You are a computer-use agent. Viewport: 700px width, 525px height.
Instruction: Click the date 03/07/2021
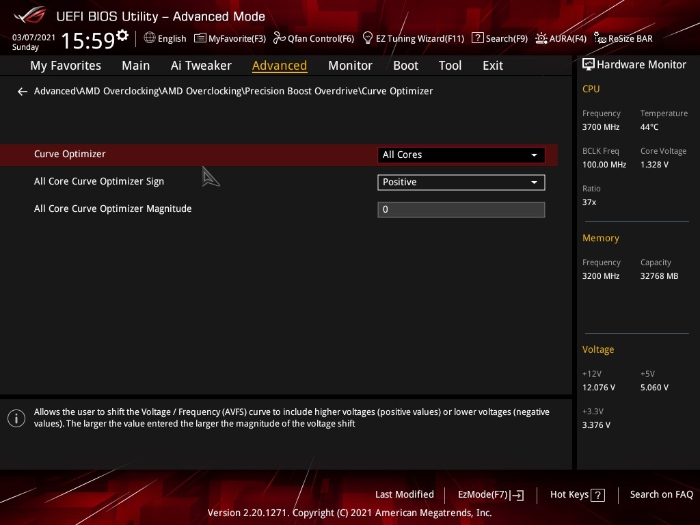pyautogui.click(x=33, y=38)
